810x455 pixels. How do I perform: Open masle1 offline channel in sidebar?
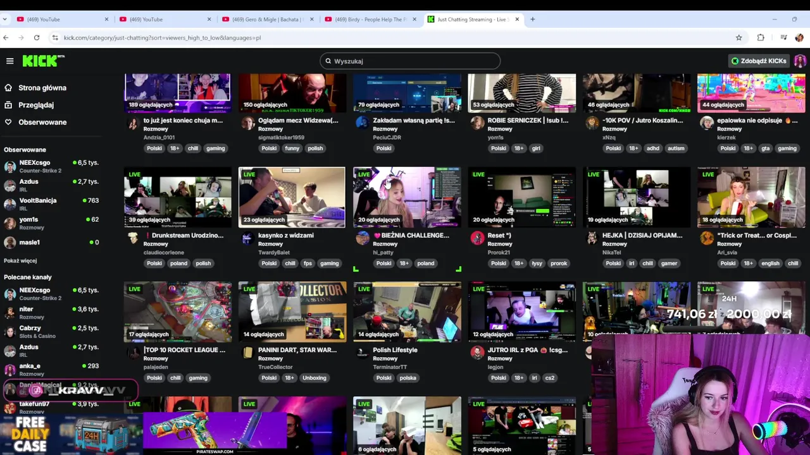[x=51, y=242]
